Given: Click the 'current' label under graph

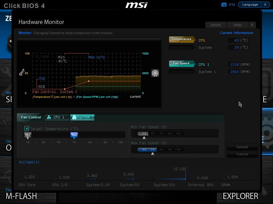Looking at the screenshot, I should pos(135,97).
